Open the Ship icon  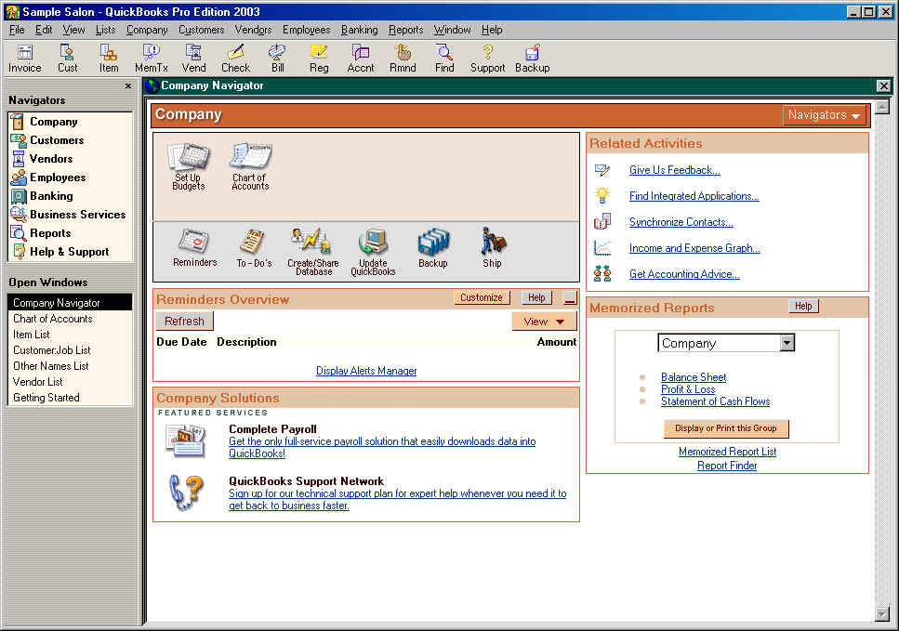coord(492,247)
